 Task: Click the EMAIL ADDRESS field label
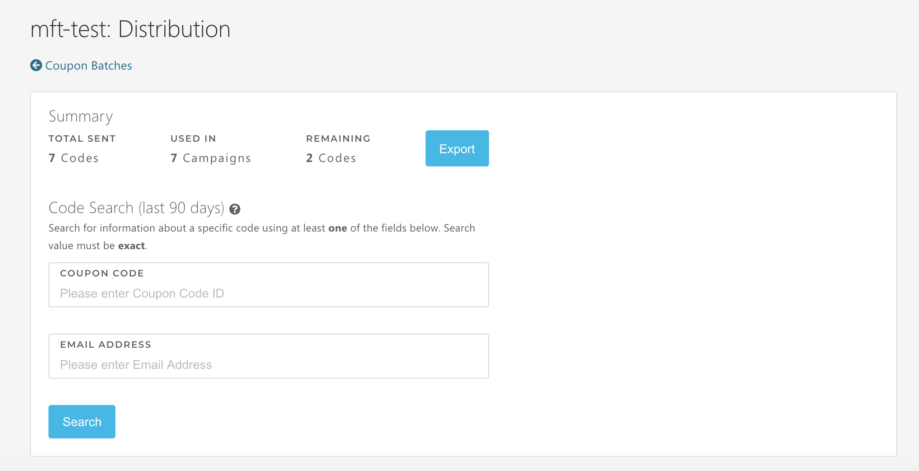pyautogui.click(x=106, y=345)
